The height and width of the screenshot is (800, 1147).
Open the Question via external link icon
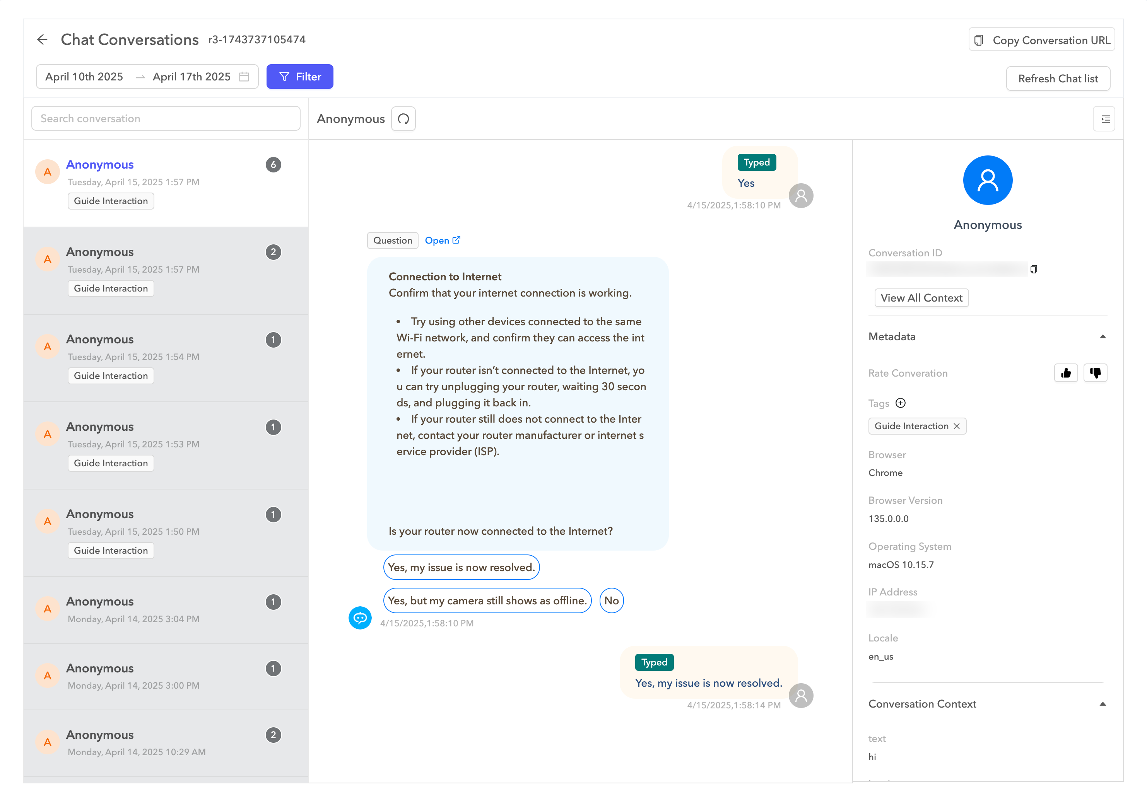click(456, 240)
